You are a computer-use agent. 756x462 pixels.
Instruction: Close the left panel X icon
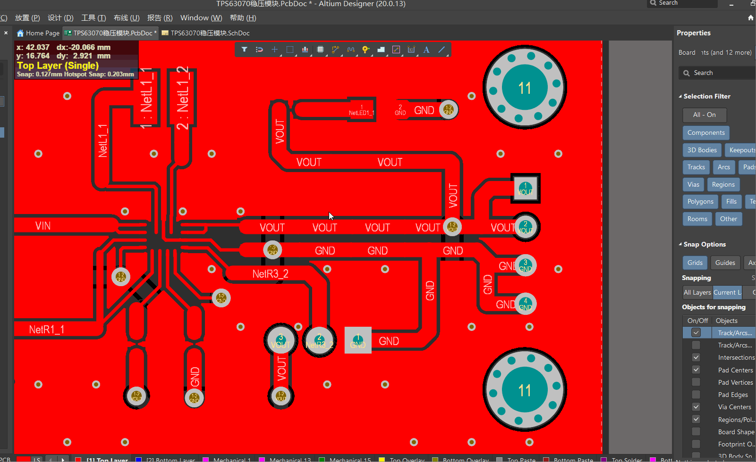[6, 33]
